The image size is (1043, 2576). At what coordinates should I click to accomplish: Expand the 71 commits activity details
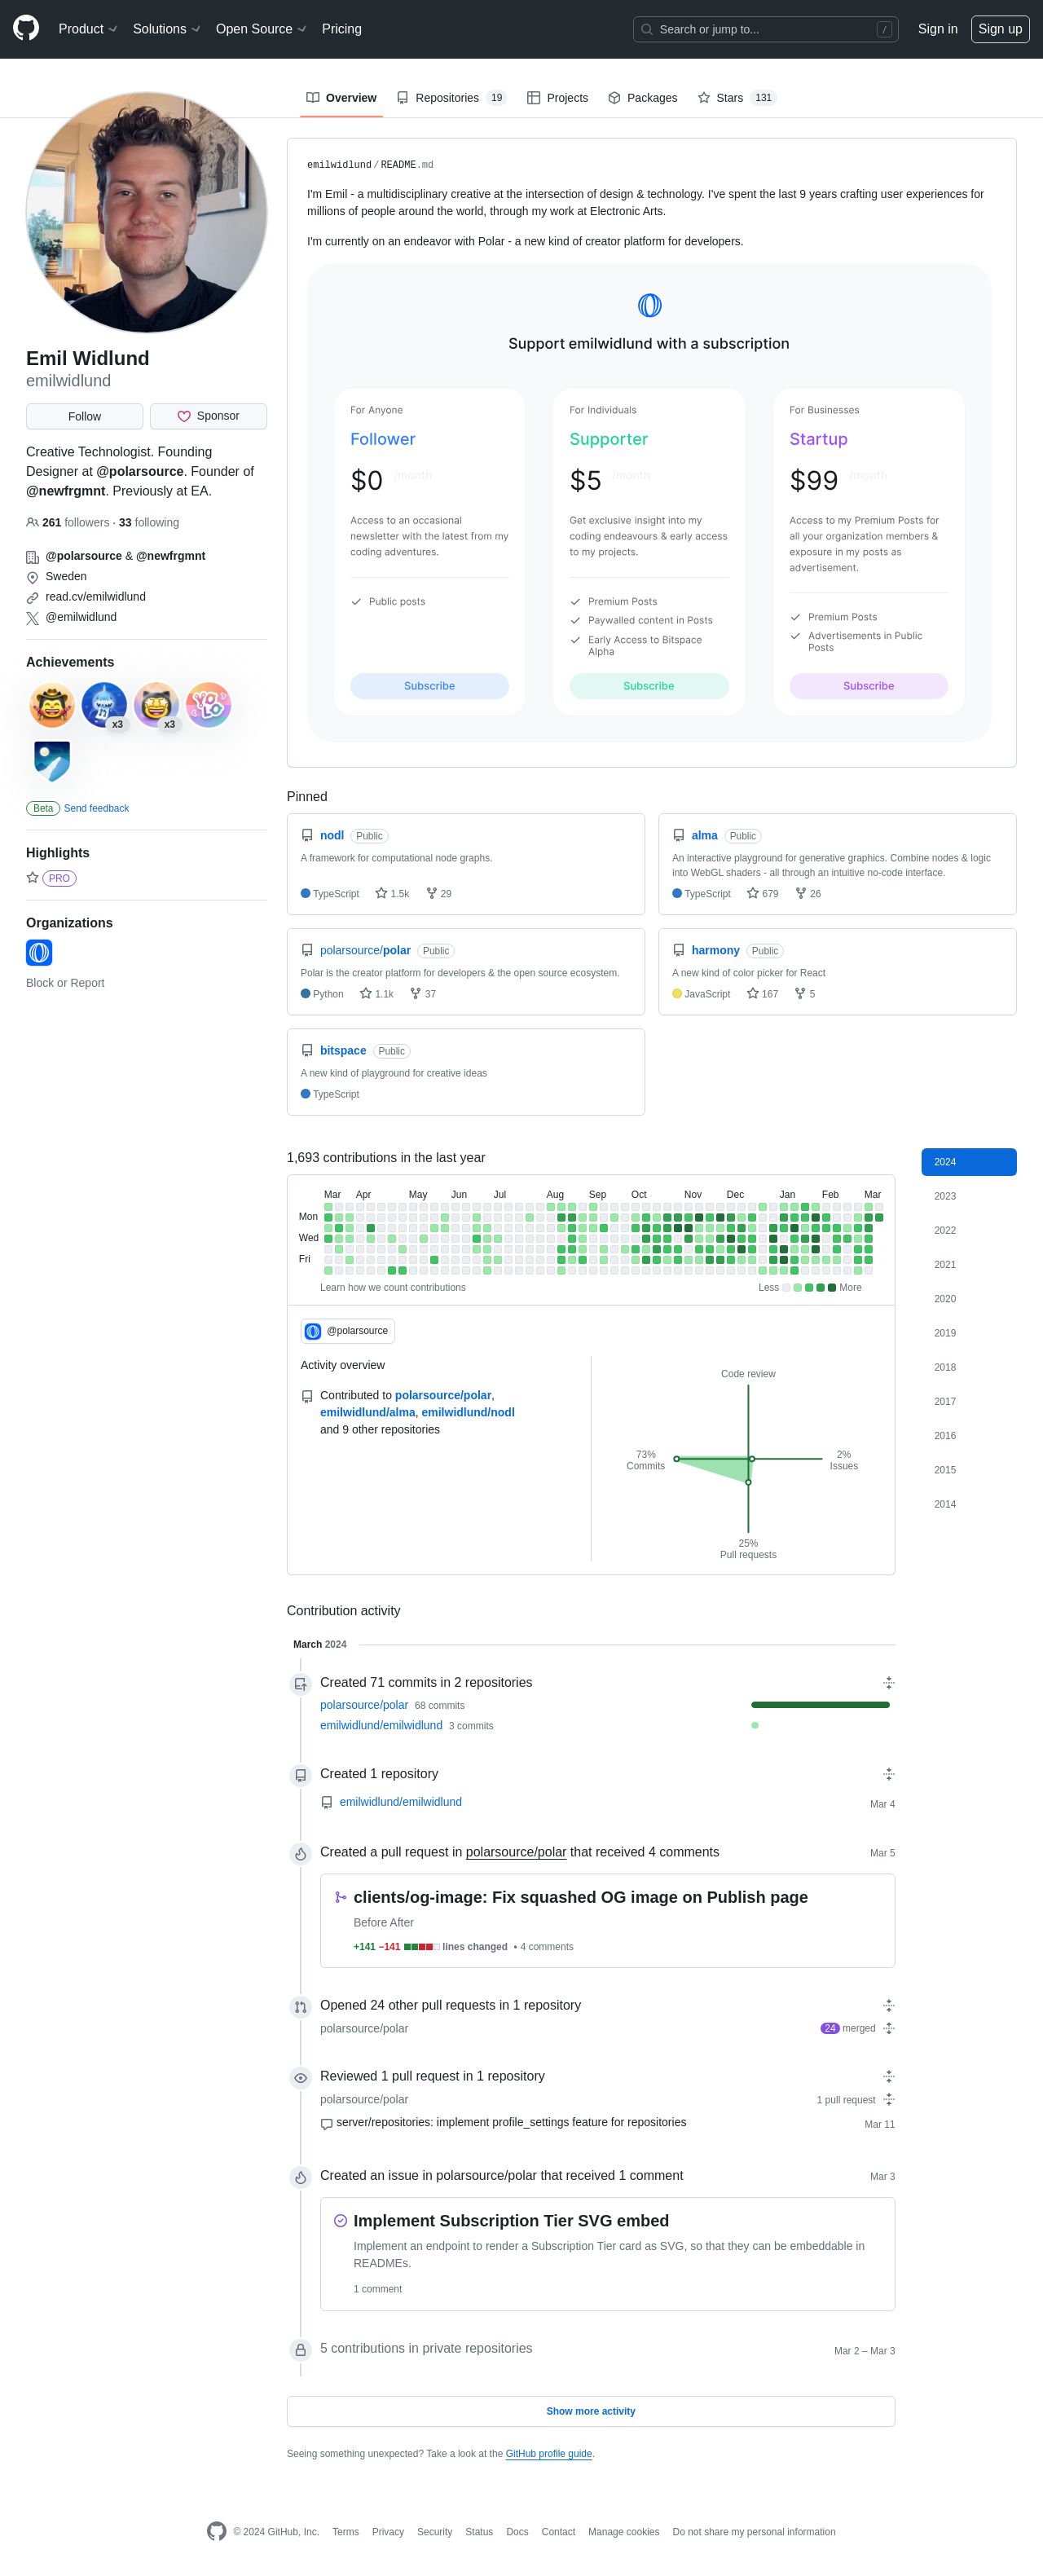click(888, 1682)
